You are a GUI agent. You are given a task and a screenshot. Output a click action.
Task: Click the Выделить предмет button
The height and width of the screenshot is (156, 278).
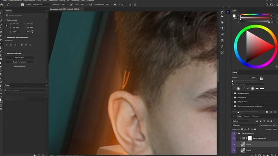[20, 62]
